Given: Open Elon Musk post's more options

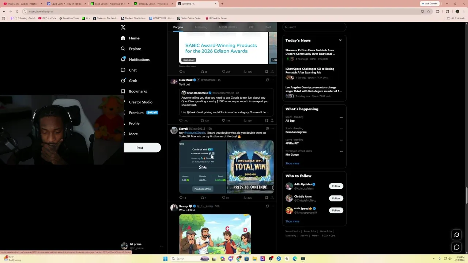Looking at the screenshot, I should pyautogui.click(x=272, y=80).
